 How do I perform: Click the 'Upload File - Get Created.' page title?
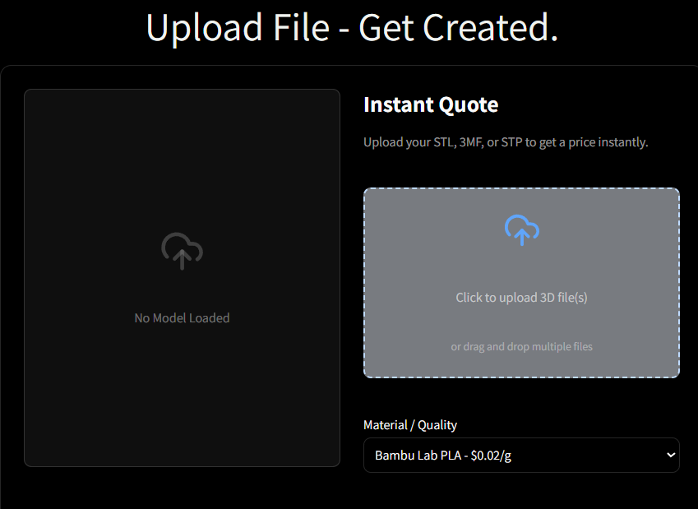(352, 28)
